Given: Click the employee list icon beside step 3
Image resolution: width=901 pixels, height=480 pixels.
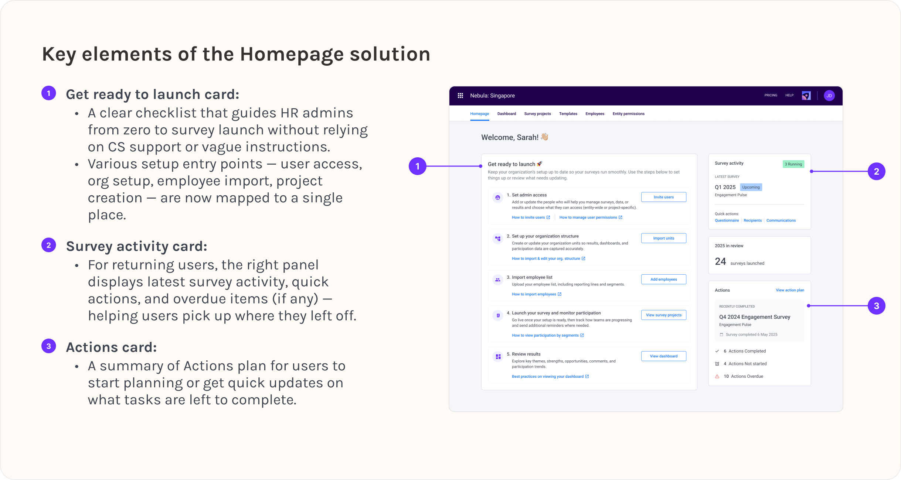Looking at the screenshot, I should [x=498, y=280].
